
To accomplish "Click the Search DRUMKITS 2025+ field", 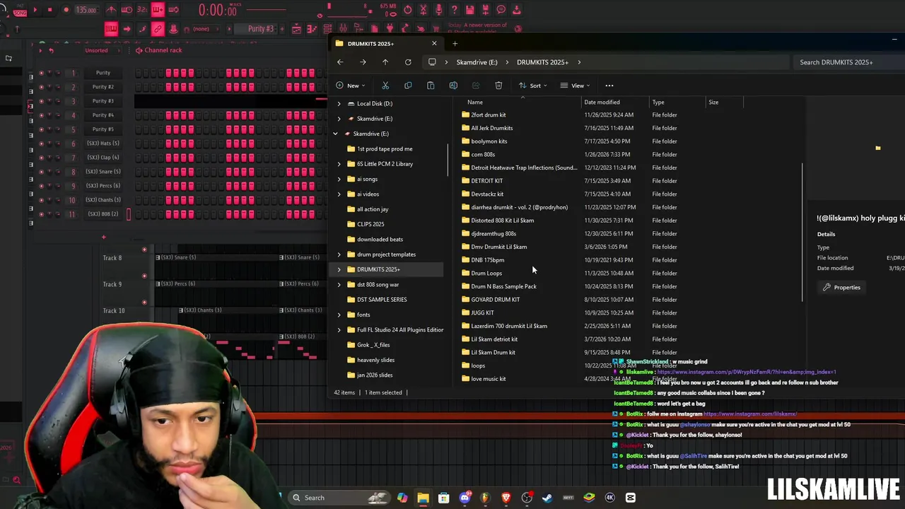I will [x=848, y=62].
